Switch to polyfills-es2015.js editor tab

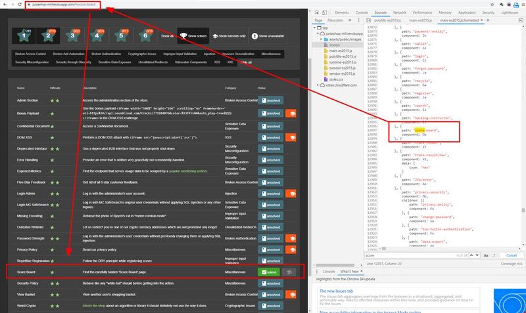[388, 20]
